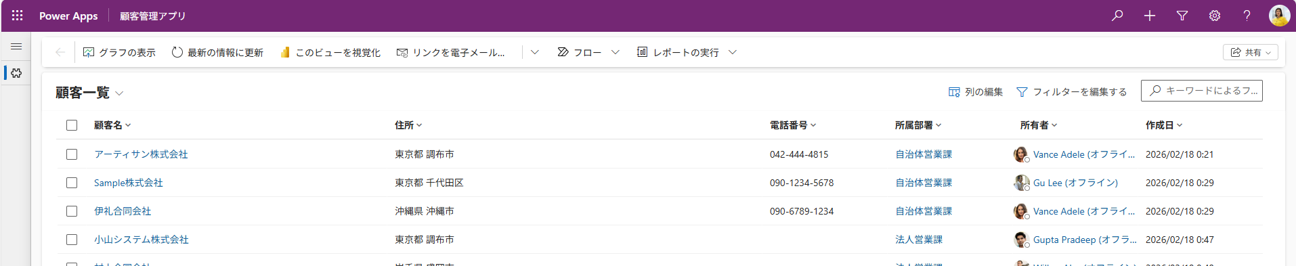Open the 住所 column header menu
Screen dimensions: 1296x266
tap(408, 125)
